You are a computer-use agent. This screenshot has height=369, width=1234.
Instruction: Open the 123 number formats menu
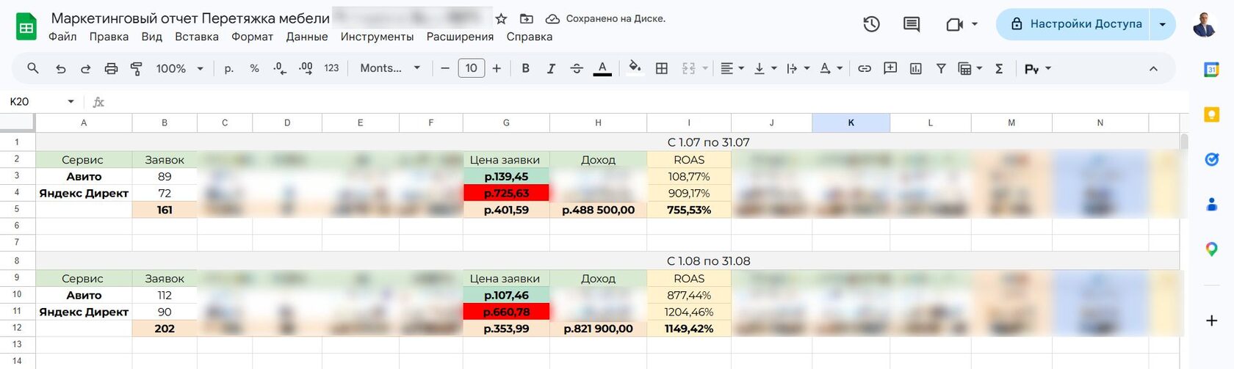click(331, 68)
